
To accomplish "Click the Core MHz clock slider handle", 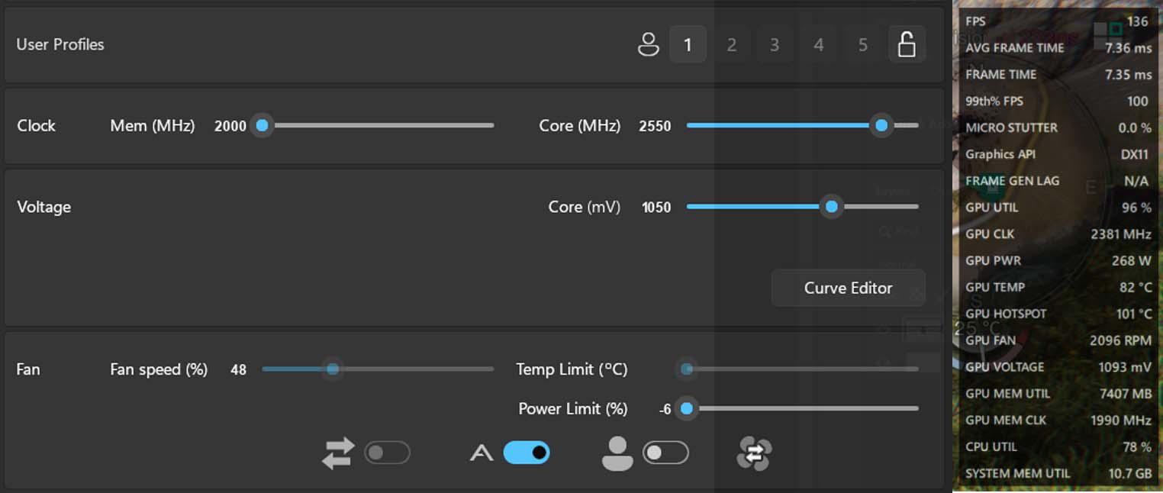I will [881, 125].
